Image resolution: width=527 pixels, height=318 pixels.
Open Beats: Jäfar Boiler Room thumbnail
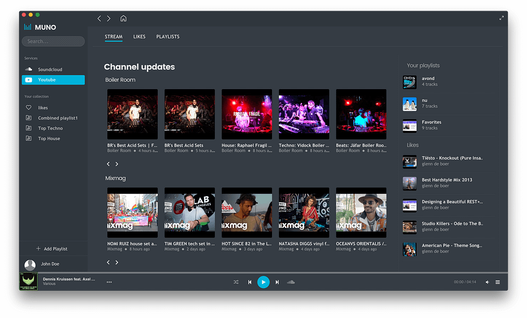point(361,114)
